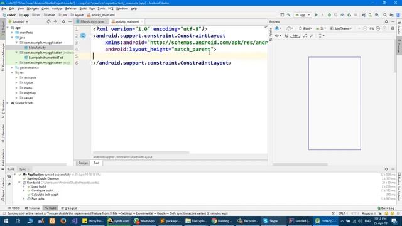402x226 pixels.
Task: Click Collapse All icon in Project panel
Action: point(55,22)
